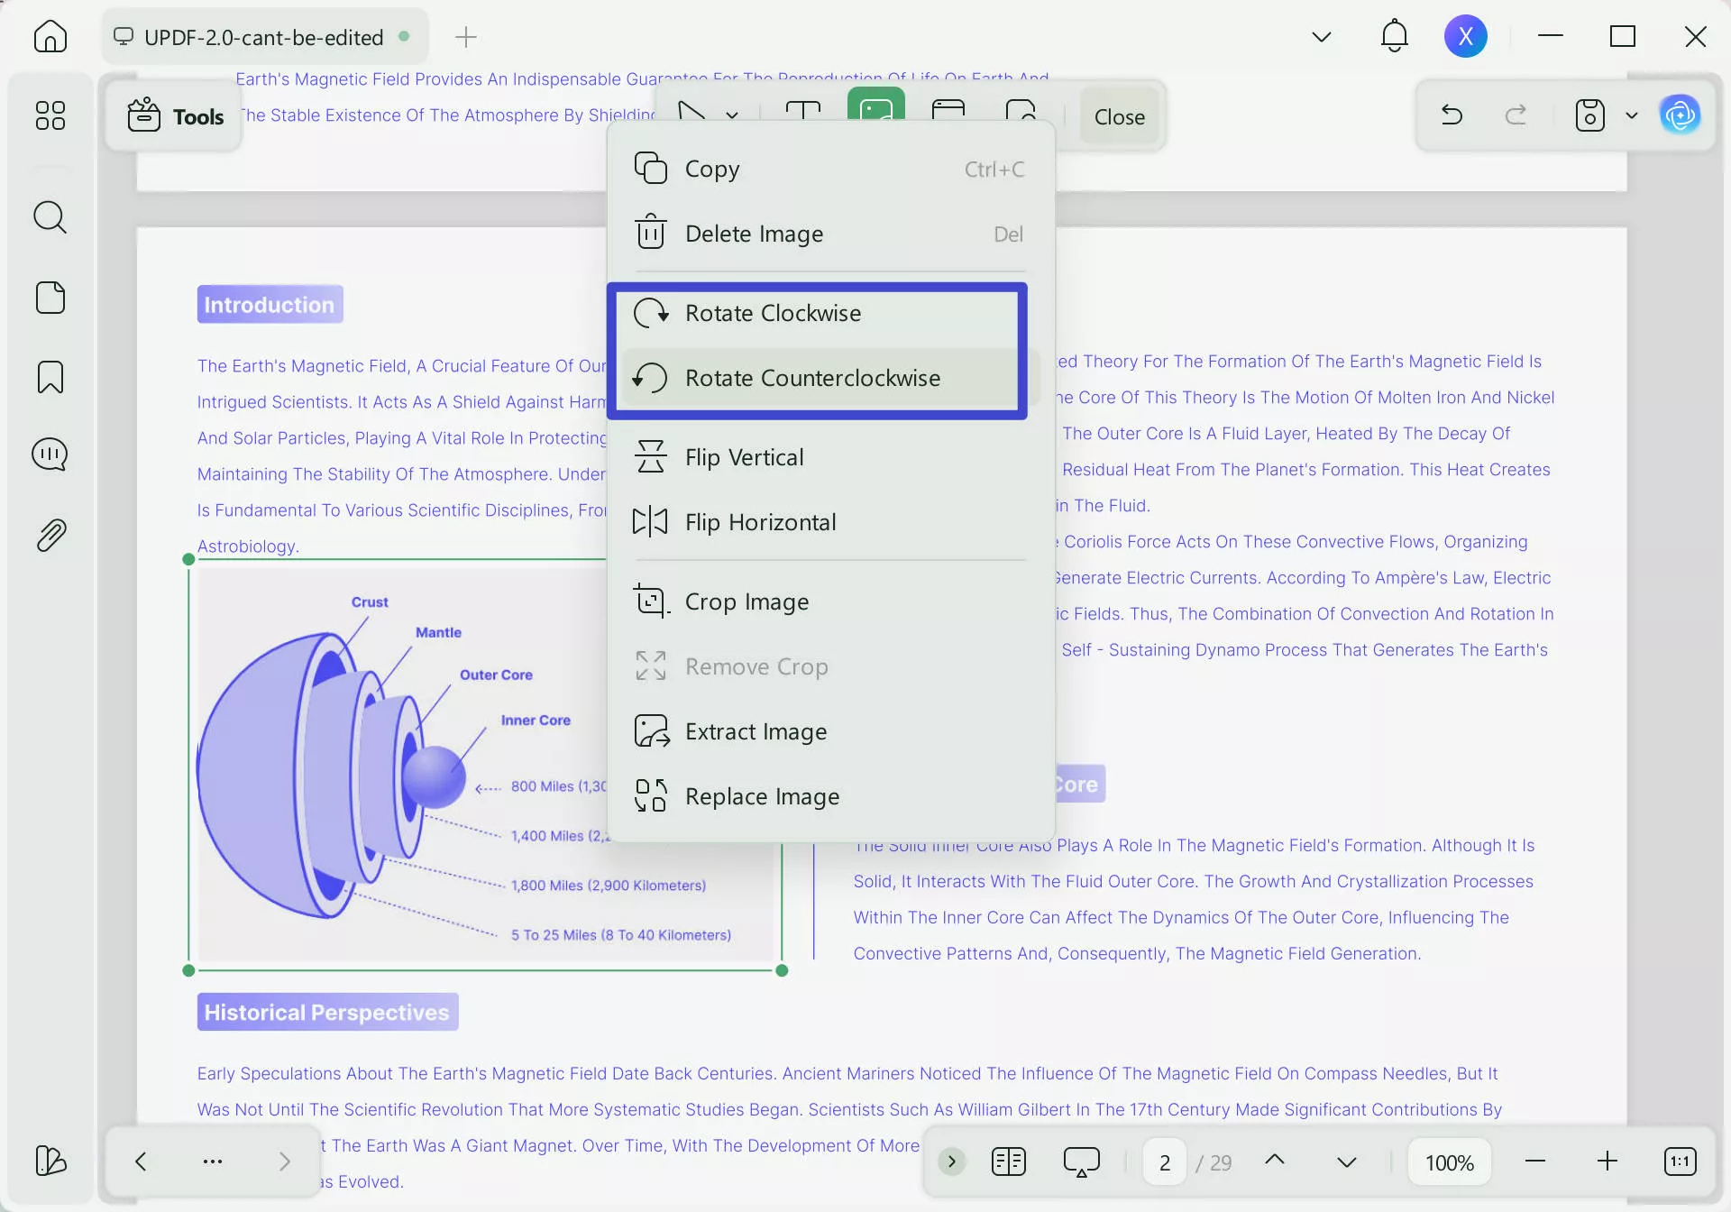Screen dimensions: 1731x1212
Task: Choose Rotate Counterclockwise from context menu
Action: (811, 378)
